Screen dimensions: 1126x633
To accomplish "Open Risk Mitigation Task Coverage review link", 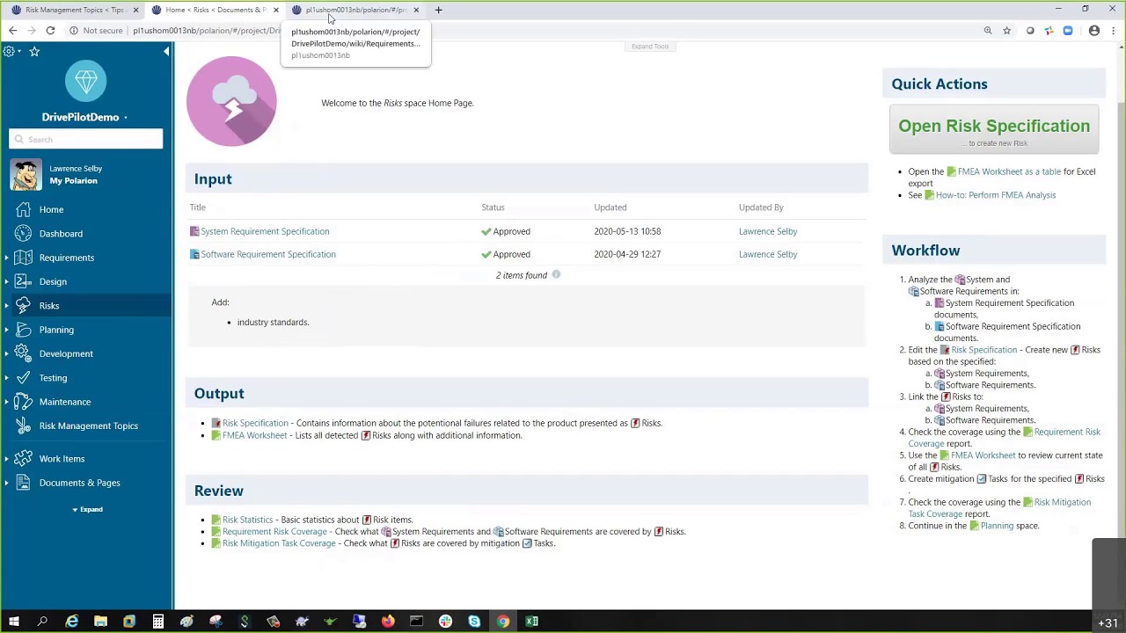I will click(x=279, y=543).
